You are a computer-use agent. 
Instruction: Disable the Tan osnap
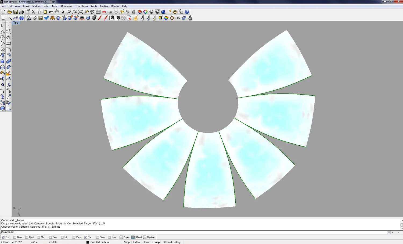click(x=86, y=237)
